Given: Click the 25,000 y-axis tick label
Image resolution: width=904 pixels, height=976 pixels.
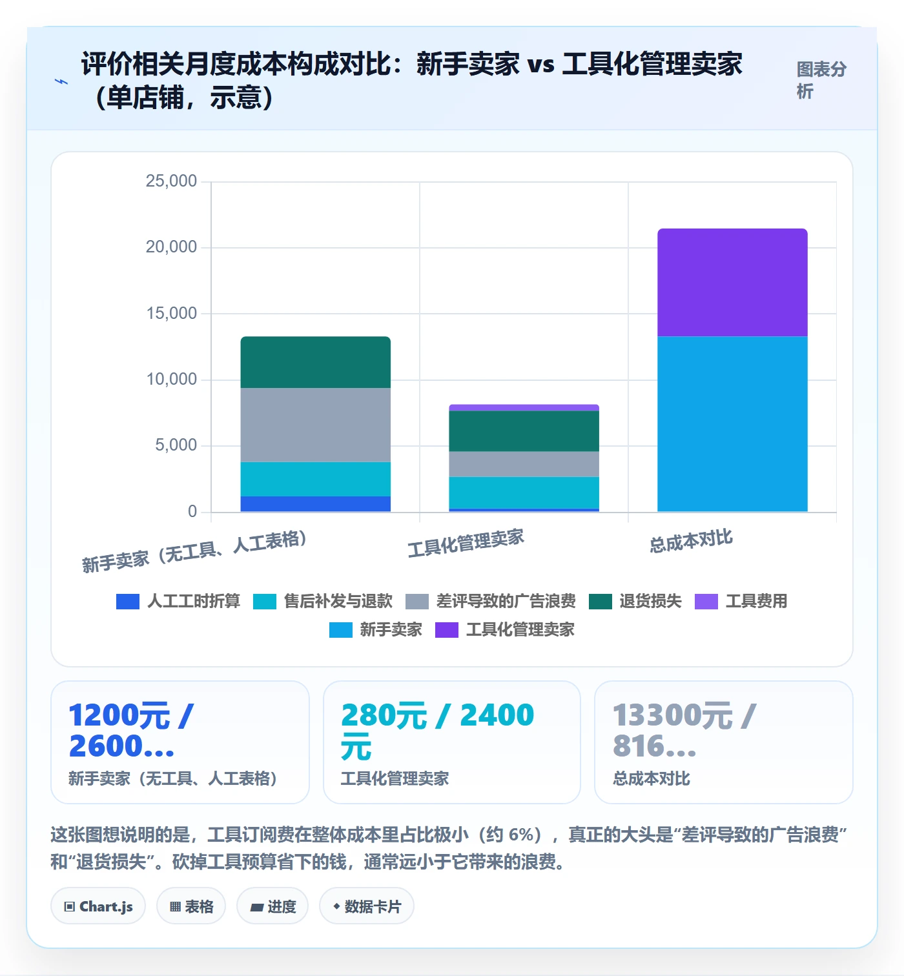Looking at the screenshot, I should coord(171,181).
